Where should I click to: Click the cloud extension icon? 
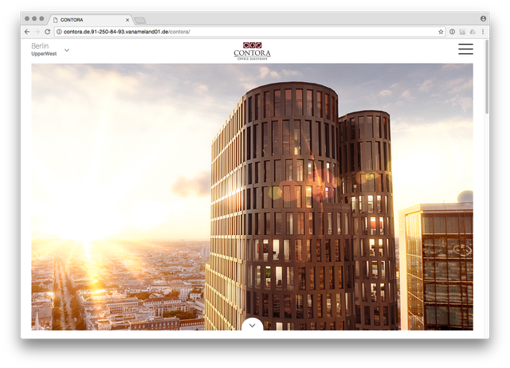pos(472,32)
